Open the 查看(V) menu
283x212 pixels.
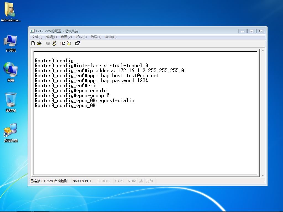point(66,37)
